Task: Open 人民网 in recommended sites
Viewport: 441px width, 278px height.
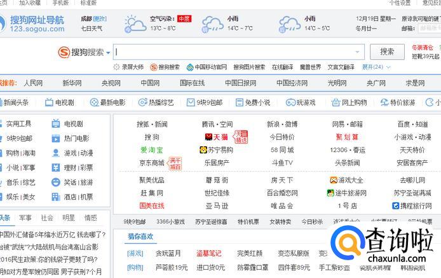Action: click(33, 83)
